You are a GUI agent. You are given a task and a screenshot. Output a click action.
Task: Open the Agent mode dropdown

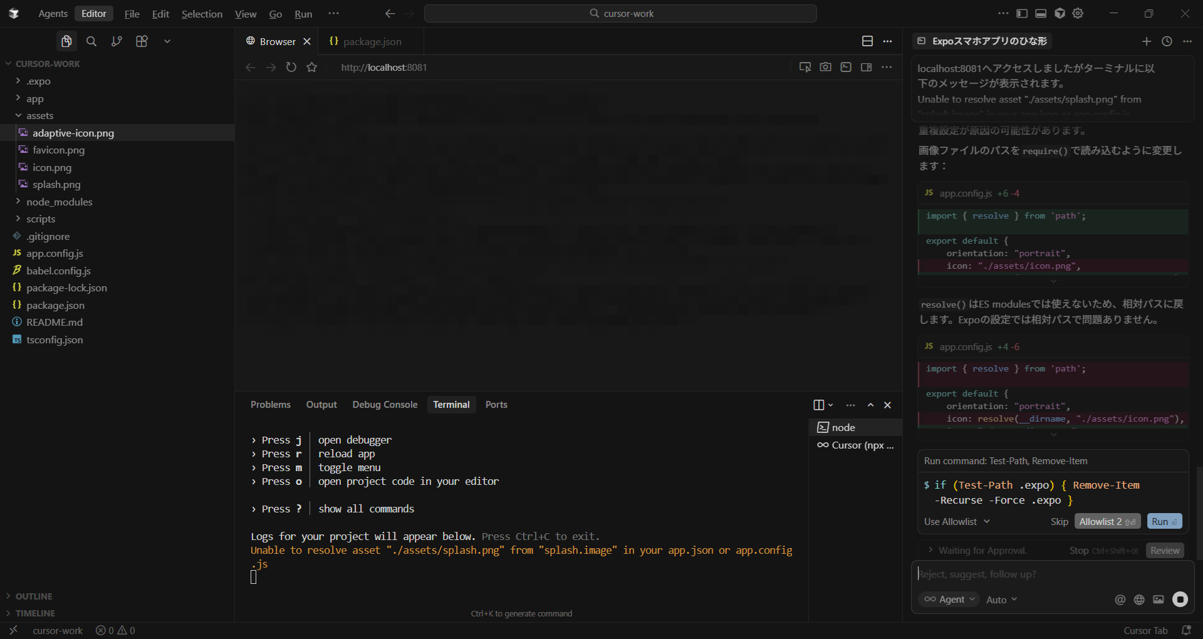click(x=950, y=600)
